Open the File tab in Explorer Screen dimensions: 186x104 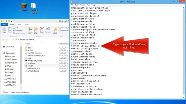[x=4, y=25]
